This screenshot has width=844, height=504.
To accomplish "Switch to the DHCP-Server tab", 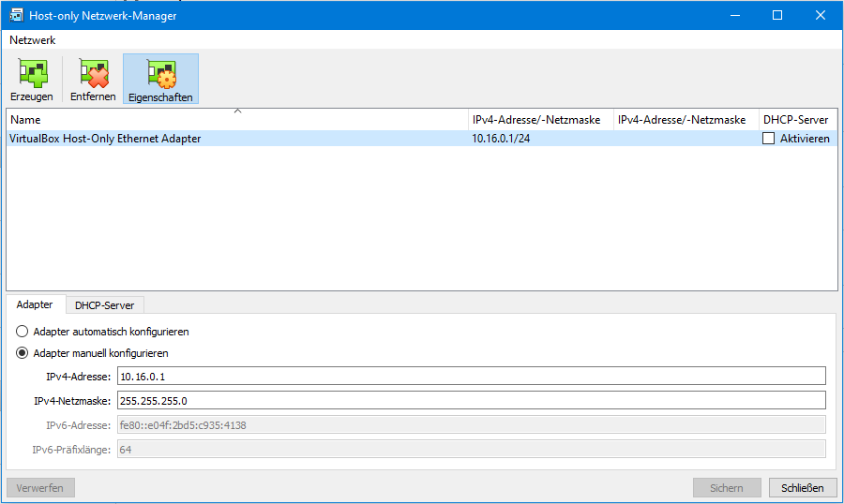I will (x=104, y=305).
